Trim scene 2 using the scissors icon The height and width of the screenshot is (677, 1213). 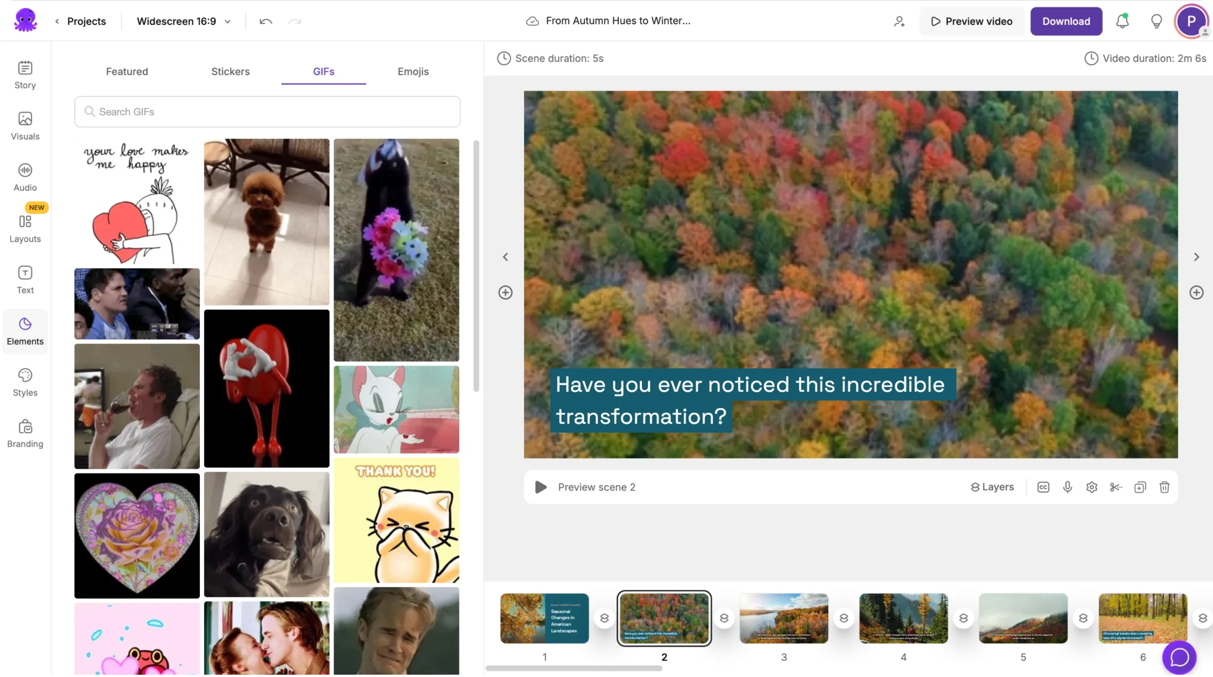coord(1115,487)
